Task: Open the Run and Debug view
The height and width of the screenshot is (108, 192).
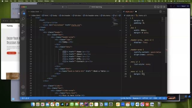Action: click(x=23, y=32)
